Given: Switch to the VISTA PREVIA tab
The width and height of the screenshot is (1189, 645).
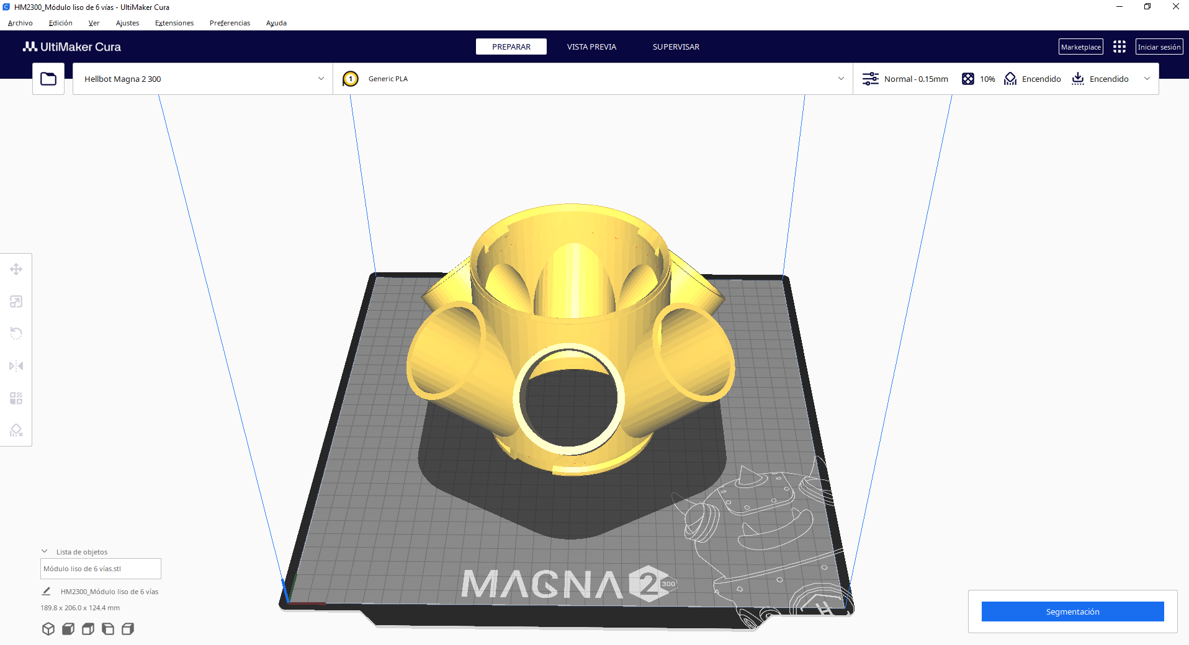Looking at the screenshot, I should click(591, 47).
